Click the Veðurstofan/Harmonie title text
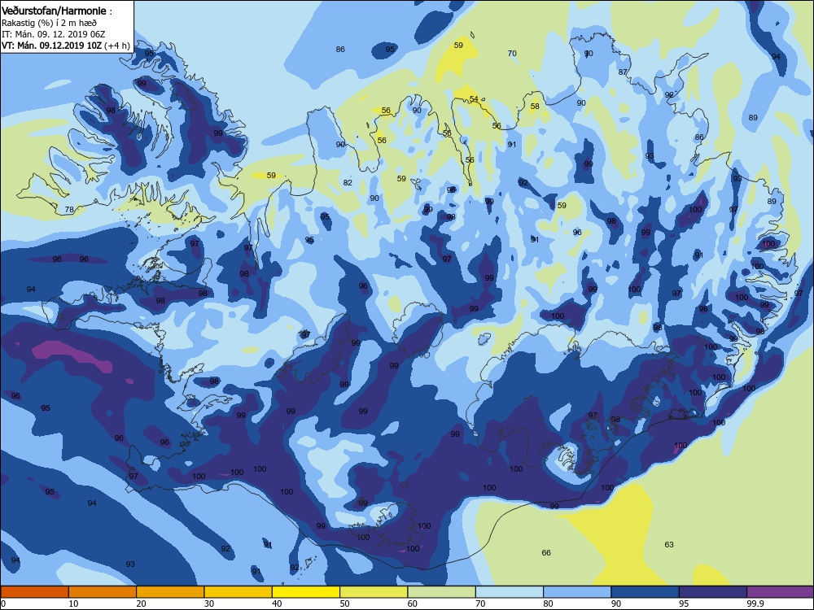Image resolution: width=814 pixels, height=610 pixels. pos(55,11)
